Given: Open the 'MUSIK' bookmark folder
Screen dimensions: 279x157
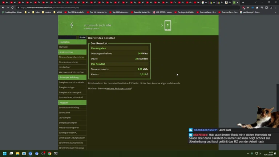Looking at the screenshot, I should 59,12.
